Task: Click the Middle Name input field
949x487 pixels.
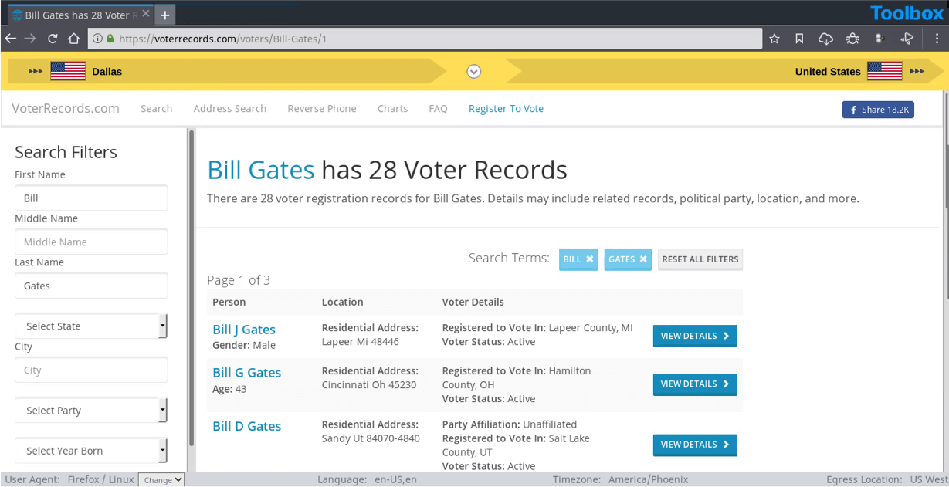Action: 91,242
